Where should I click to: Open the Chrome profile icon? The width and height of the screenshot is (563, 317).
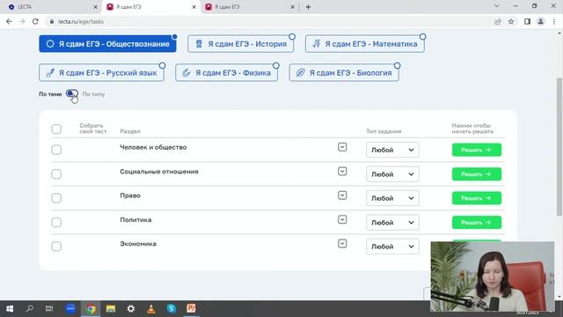click(540, 21)
